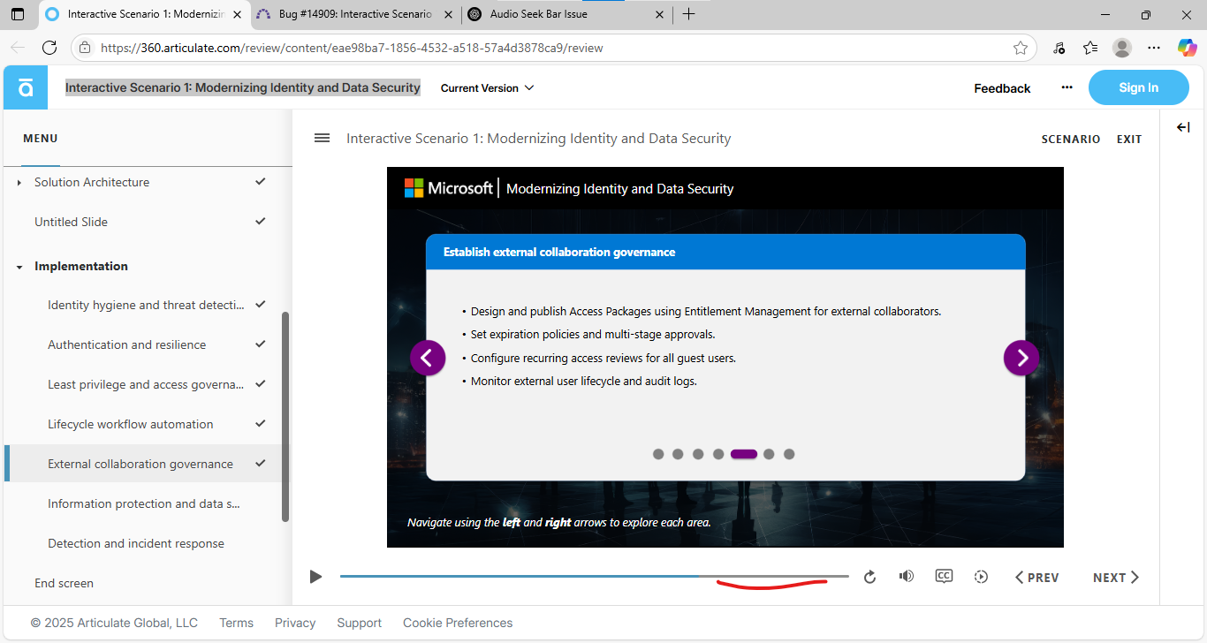Open the browser media control icon
The height and width of the screenshot is (643, 1207).
tap(1059, 48)
